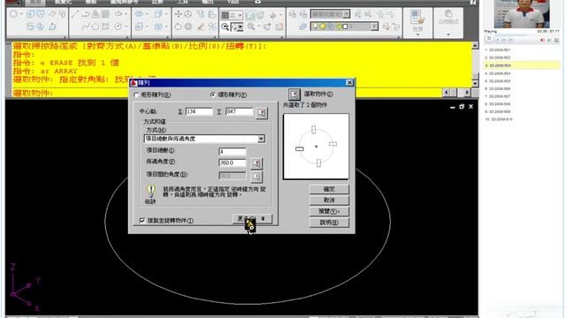Select the Rectangular Array (矩形陣列) radio button

point(136,95)
